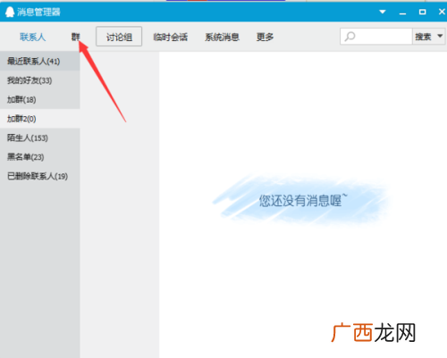Open the 临时会话 tab

171,37
